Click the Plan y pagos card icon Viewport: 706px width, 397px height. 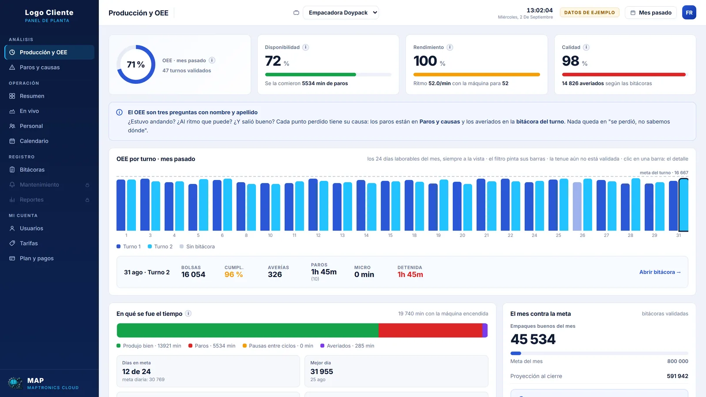click(x=12, y=258)
